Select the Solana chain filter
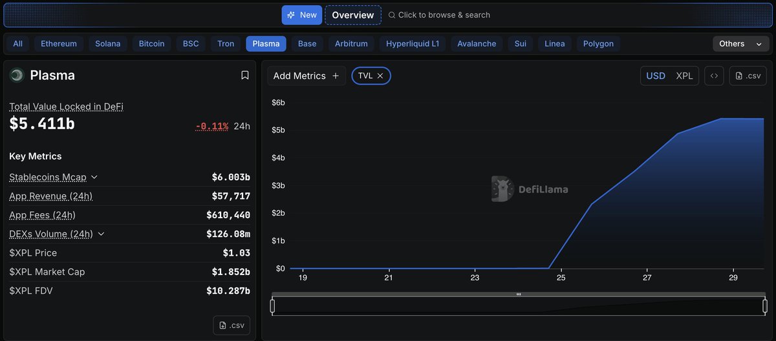Image resolution: width=776 pixels, height=341 pixels. (108, 44)
